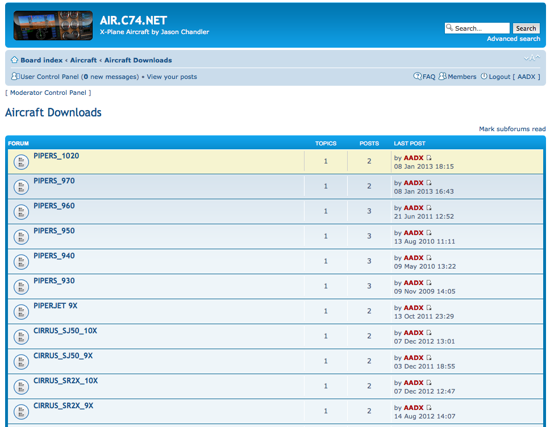View latest post icon dated 03 Dec 2011
The image size is (550, 427).
[x=429, y=358]
